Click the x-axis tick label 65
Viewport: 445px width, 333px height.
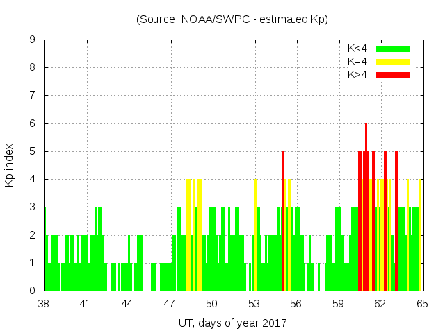pos(421,304)
